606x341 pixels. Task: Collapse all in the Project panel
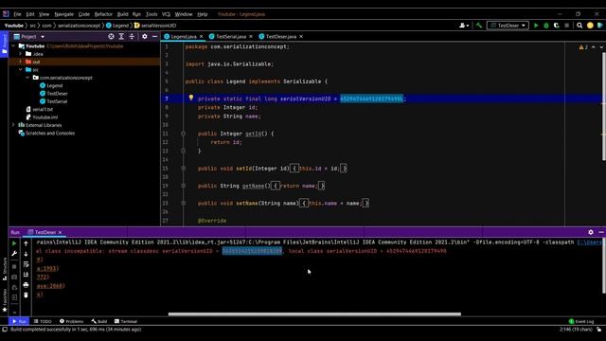[132, 36]
